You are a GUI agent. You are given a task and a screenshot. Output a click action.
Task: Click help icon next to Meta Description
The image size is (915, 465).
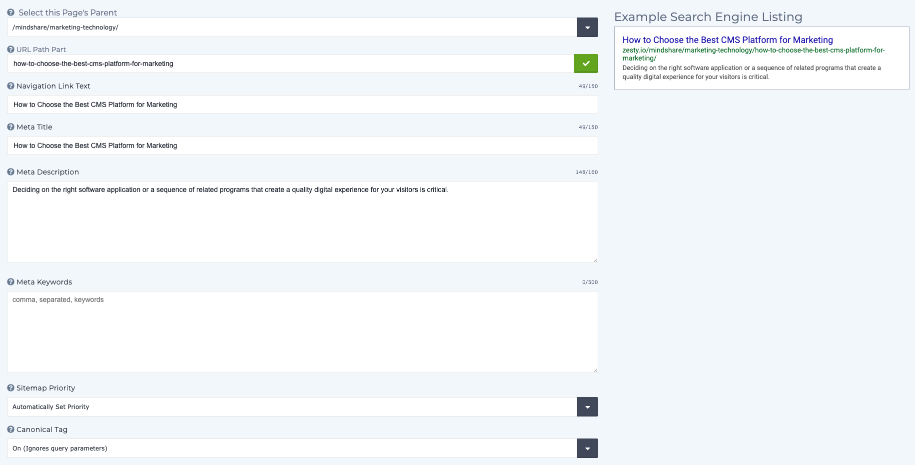(x=10, y=172)
